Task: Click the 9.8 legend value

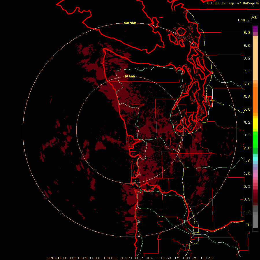Action: [x=247, y=32]
